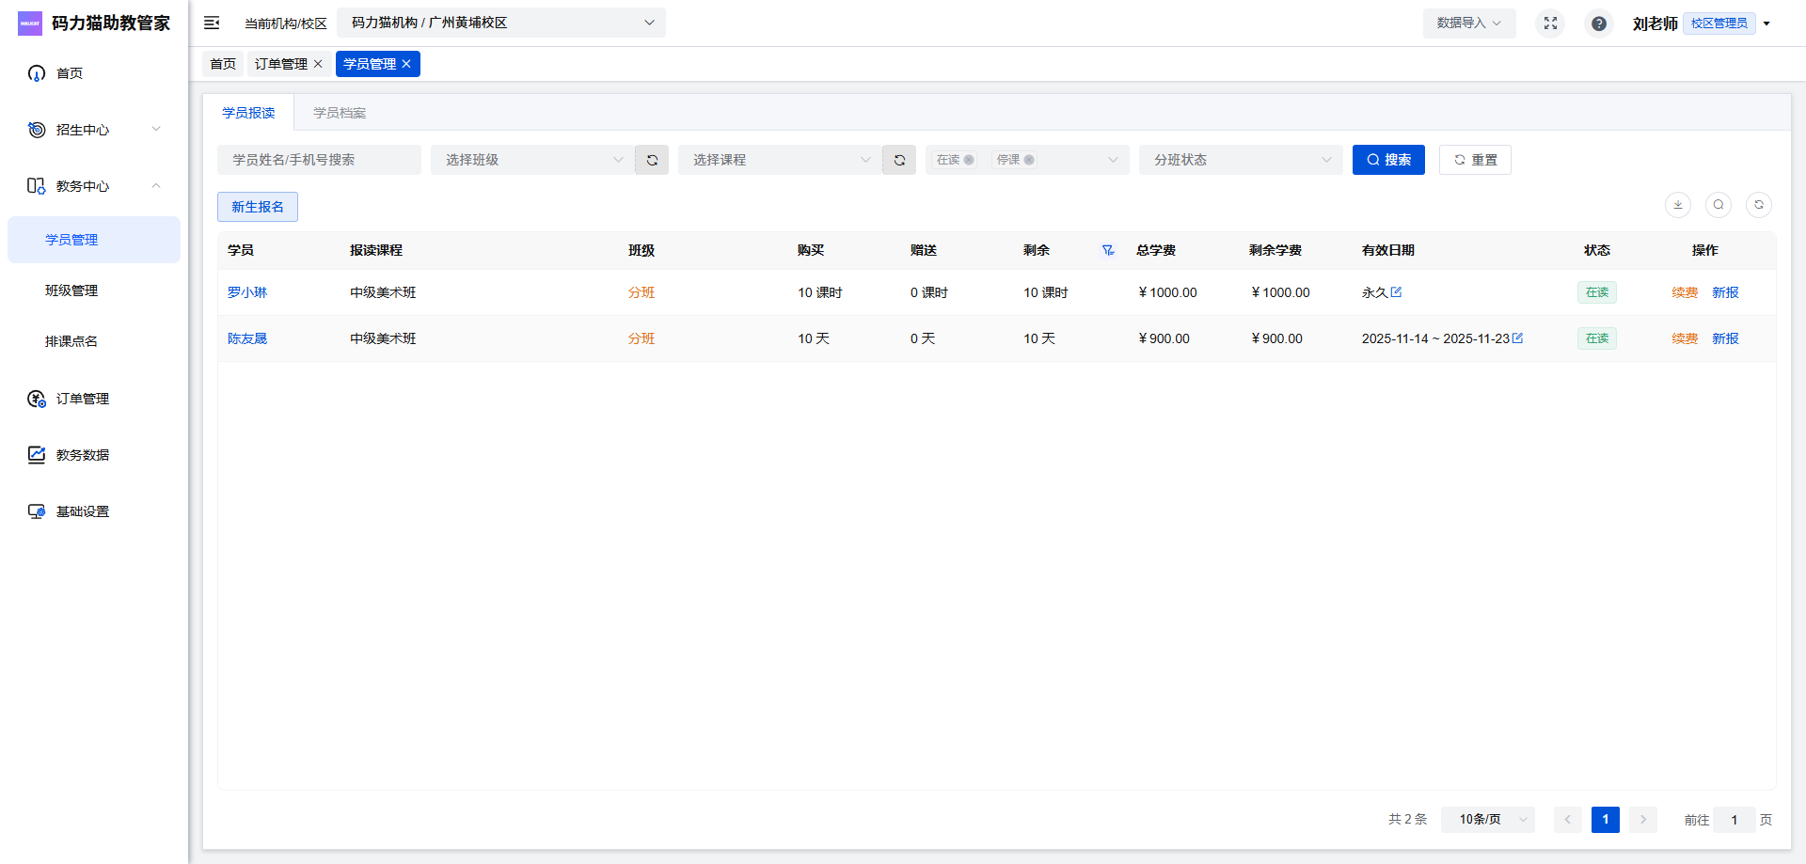Click the refresh icon beside 选择课程 dropdown

coord(899,160)
